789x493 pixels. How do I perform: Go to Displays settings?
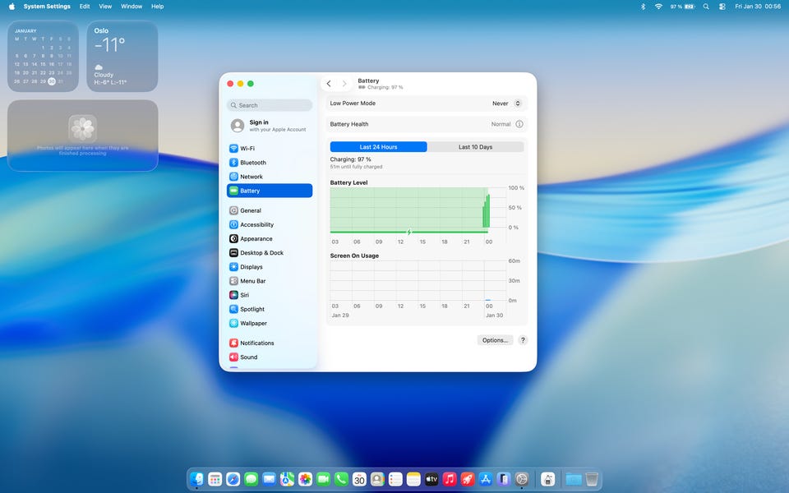coord(251,267)
